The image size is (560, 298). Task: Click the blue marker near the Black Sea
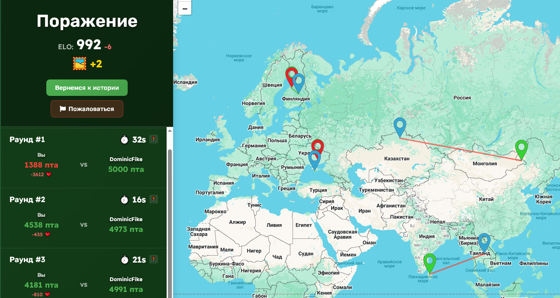[x=315, y=160]
